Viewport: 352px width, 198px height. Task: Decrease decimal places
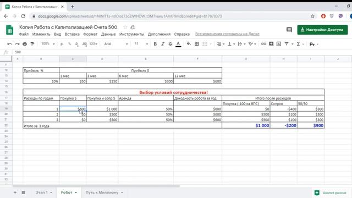(77, 44)
